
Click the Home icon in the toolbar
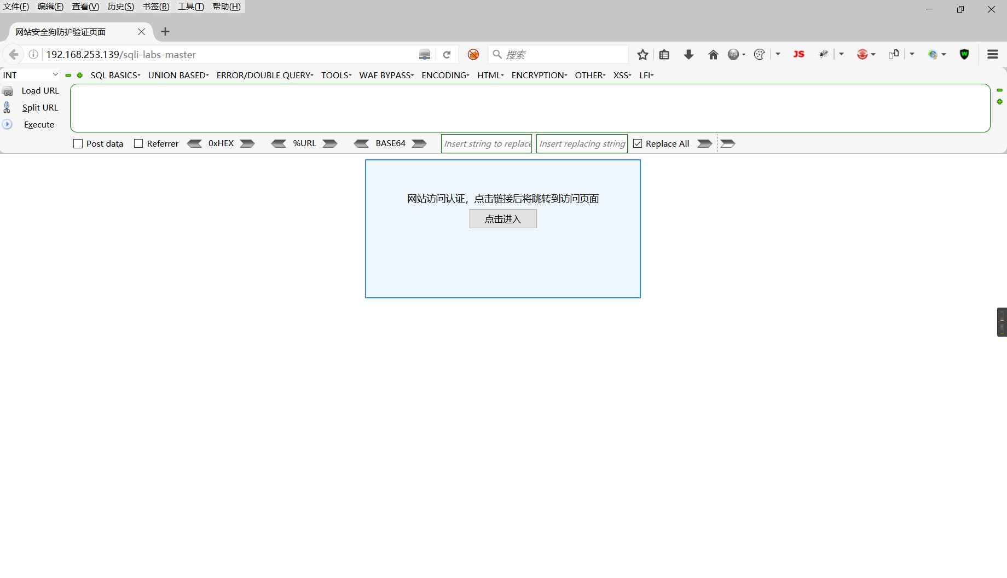(x=713, y=54)
